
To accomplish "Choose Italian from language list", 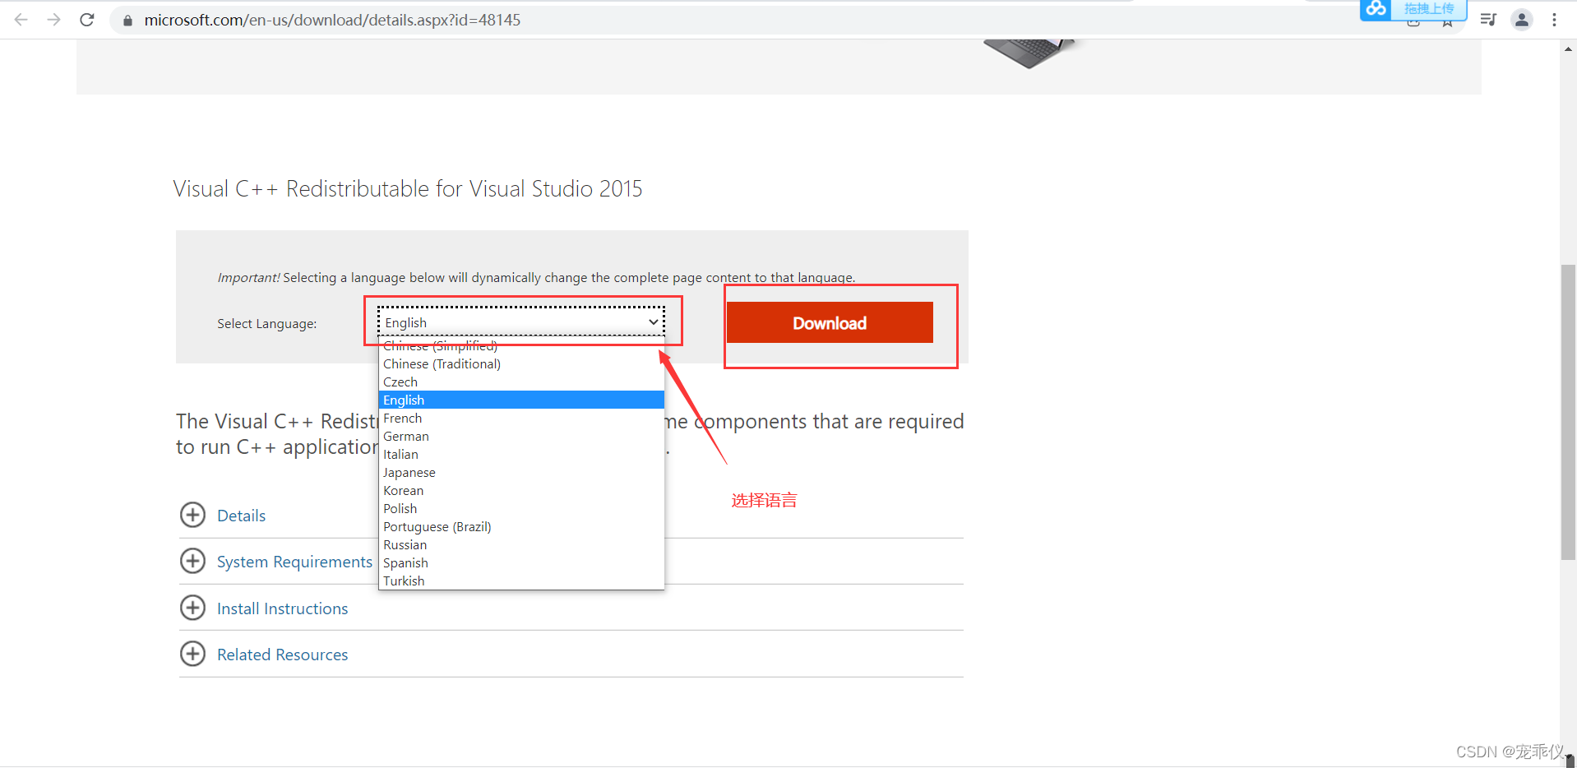I will 521,454.
